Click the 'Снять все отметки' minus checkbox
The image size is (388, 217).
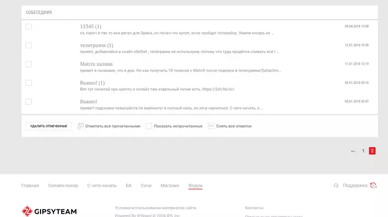click(211, 126)
